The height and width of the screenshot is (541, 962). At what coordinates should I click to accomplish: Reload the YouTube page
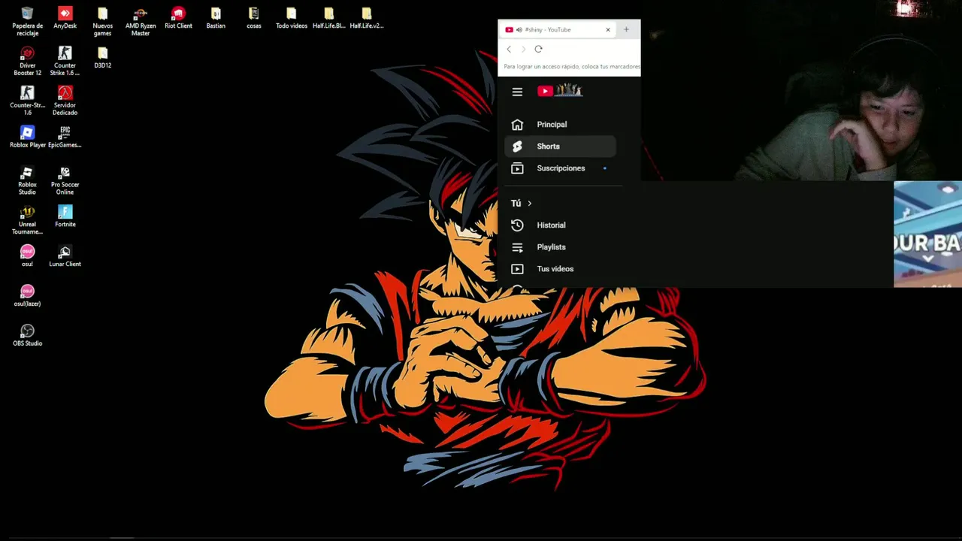coord(538,49)
